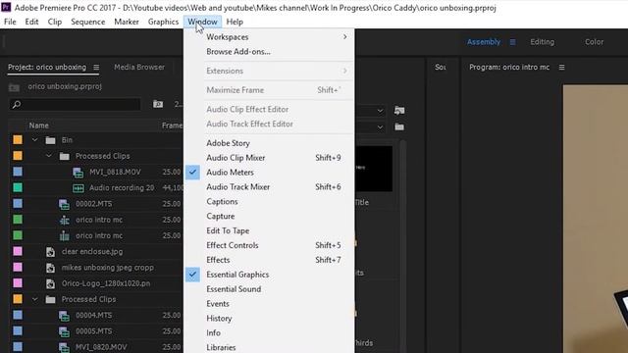
Task: Open the Marker menu
Action: (127, 22)
